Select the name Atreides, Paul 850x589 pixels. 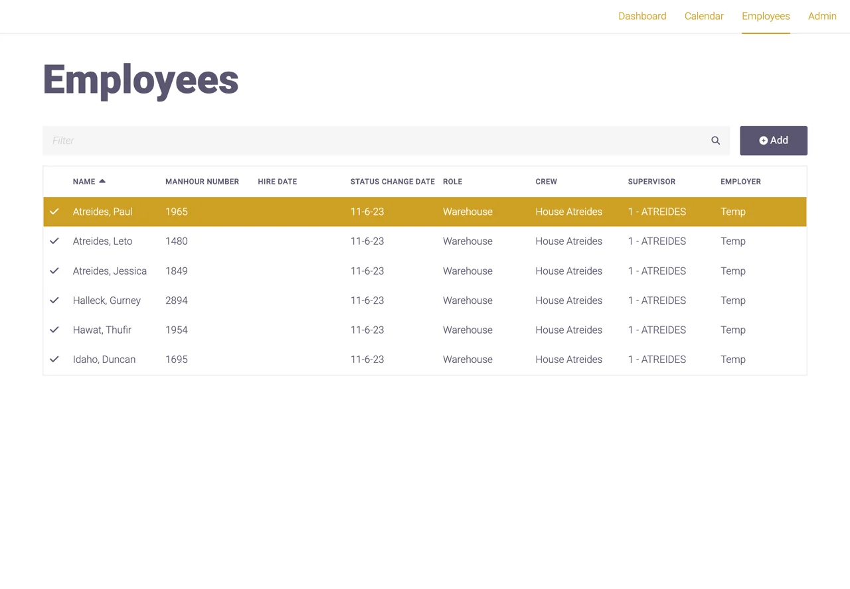coord(103,212)
